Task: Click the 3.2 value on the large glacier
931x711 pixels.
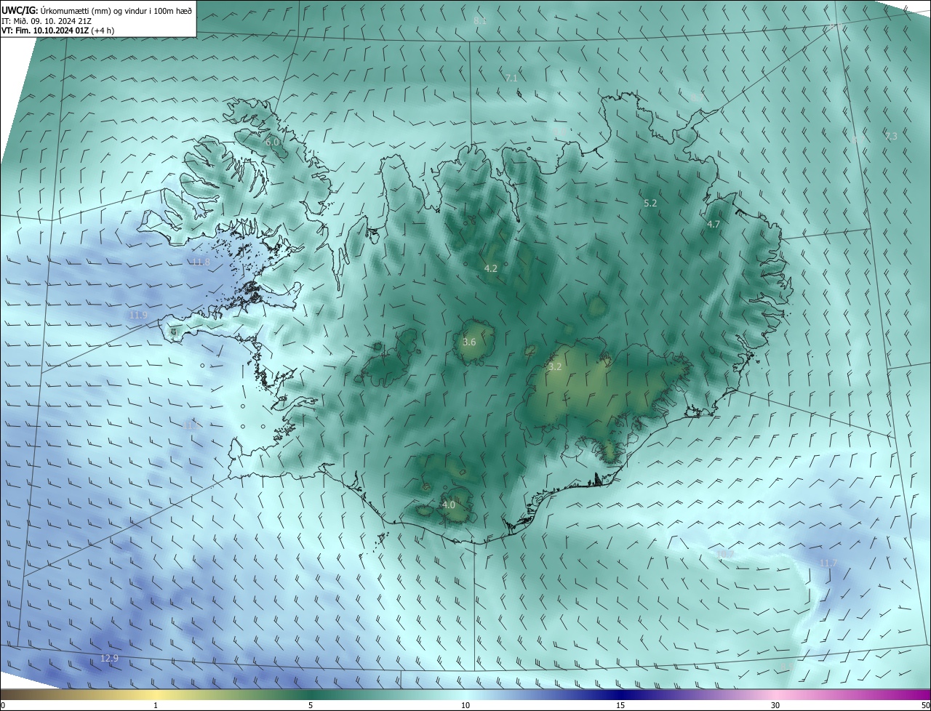Action: (555, 367)
